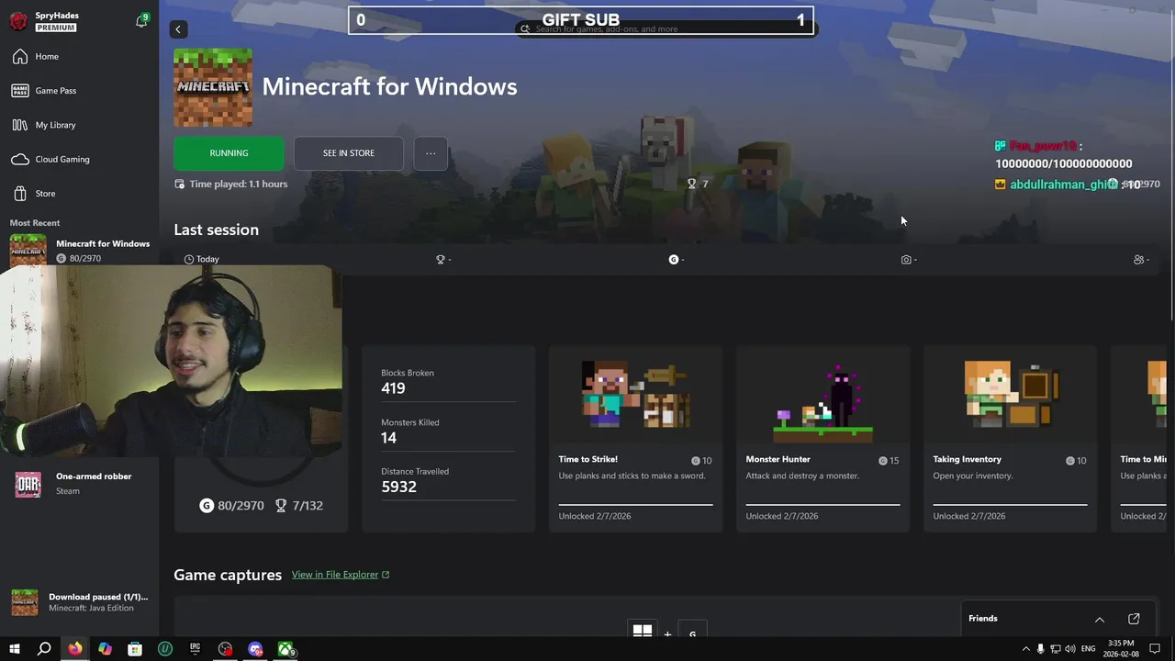Go back with the arrow button

click(x=178, y=29)
